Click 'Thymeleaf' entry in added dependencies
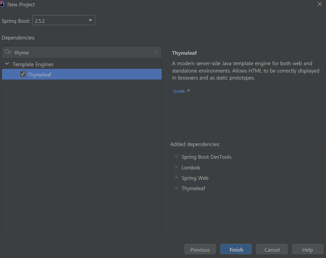Image resolution: width=326 pixels, height=258 pixels. pyautogui.click(x=193, y=188)
